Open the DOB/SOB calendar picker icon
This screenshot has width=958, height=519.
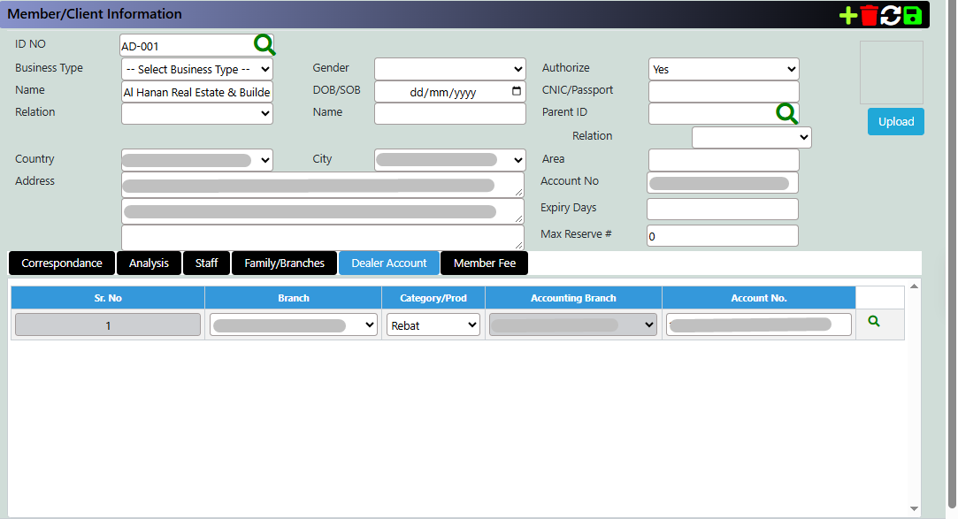[517, 91]
